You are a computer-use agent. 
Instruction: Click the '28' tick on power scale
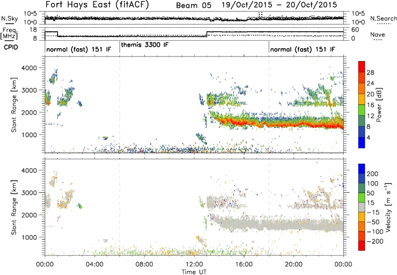coord(370,72)
